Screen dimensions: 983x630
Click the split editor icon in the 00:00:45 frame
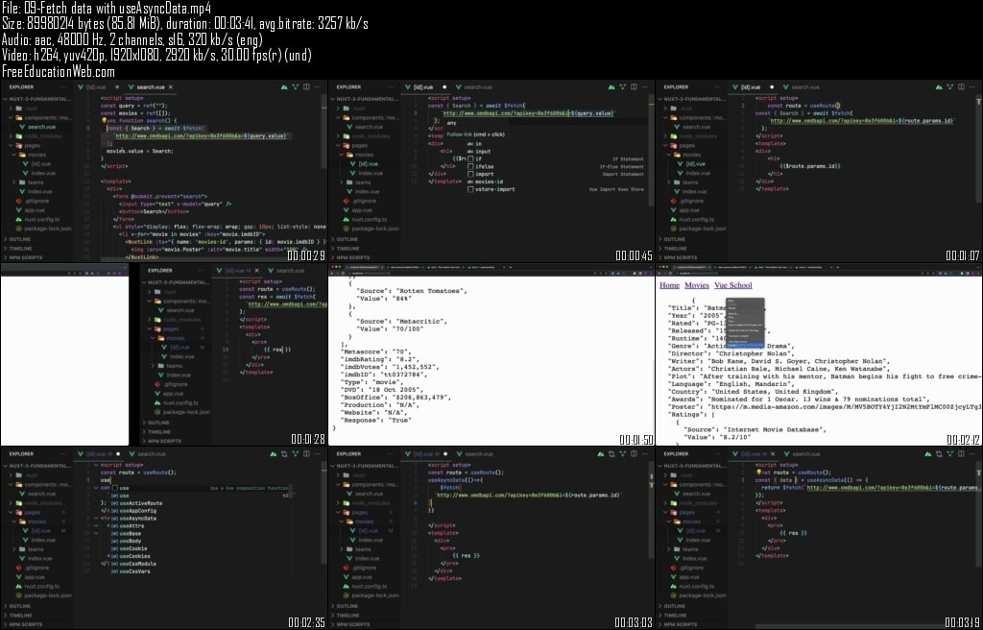634,87
